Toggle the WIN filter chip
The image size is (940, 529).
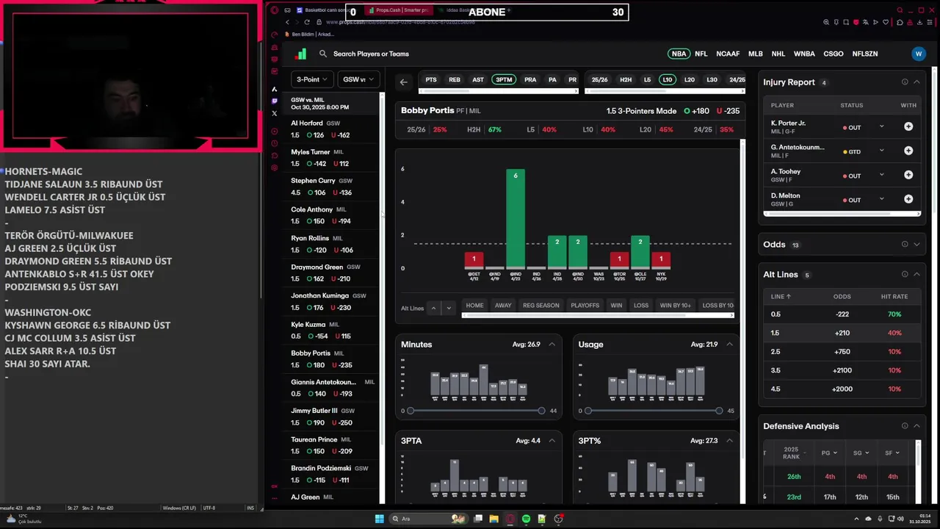pos(616,306)
